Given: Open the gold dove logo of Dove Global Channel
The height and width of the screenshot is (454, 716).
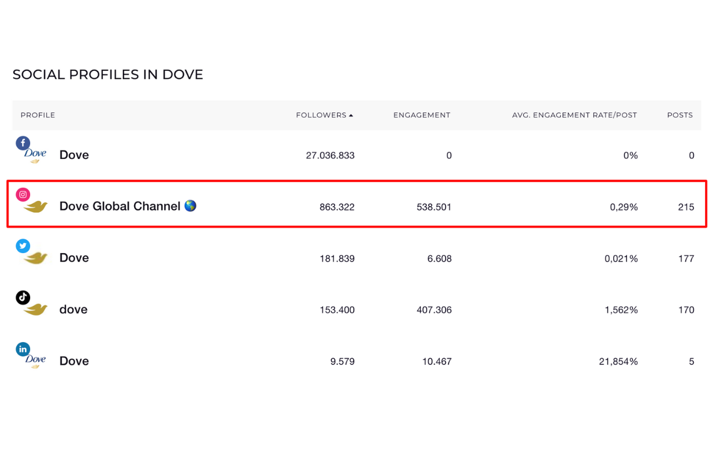Looking at the screenshot, I should (x=35, y=207).
